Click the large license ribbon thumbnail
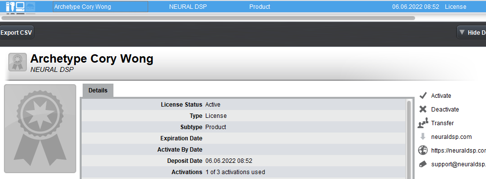486x179 pixels. 40,129
